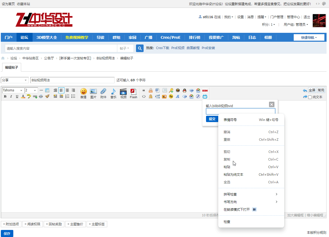Open the 论坛 tab in navigation bar
329x237 pixels.
coord(24,37)
